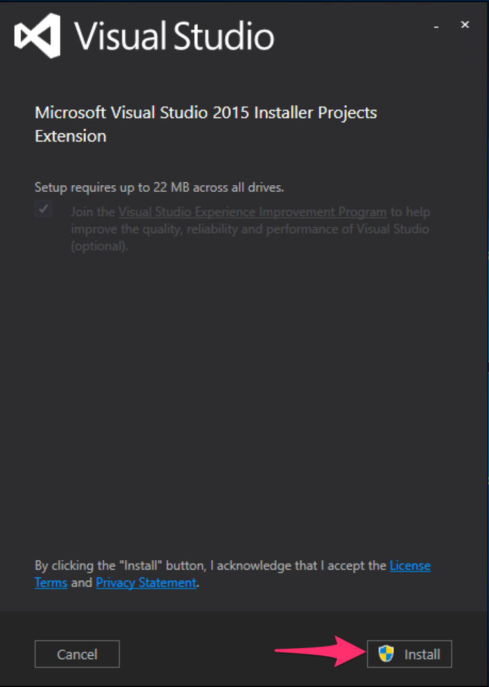Open the Privacy Statement link
Viewport: 489px width, 687px height.
pos(146,583)
